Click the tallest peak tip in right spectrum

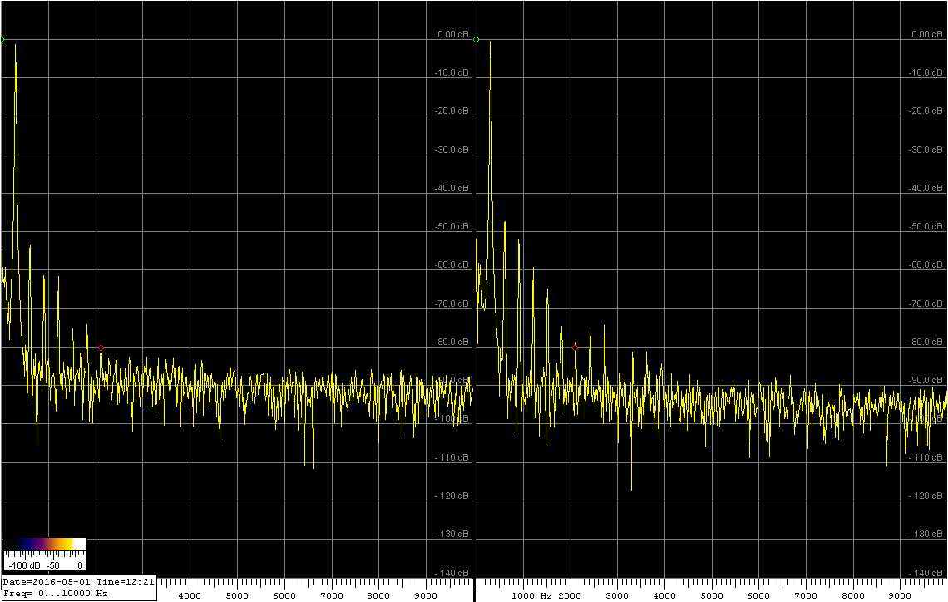(490, 41)
